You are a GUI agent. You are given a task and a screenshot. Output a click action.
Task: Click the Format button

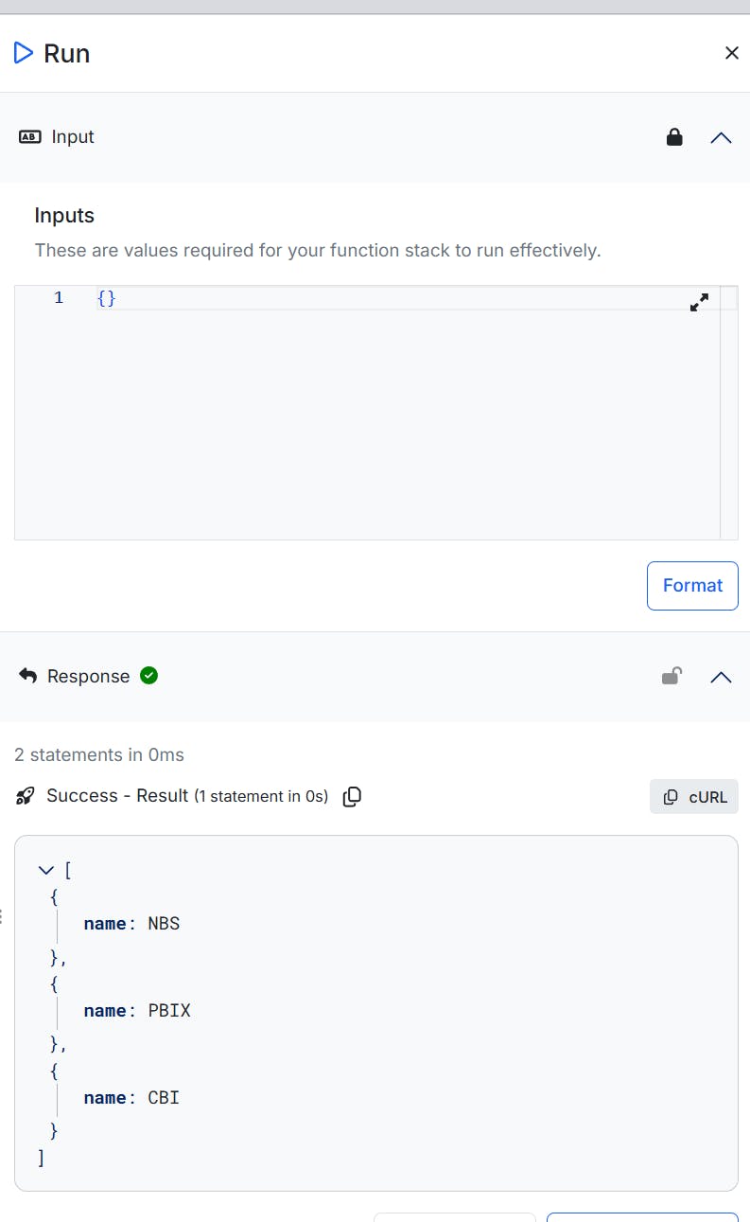(692, 586)
